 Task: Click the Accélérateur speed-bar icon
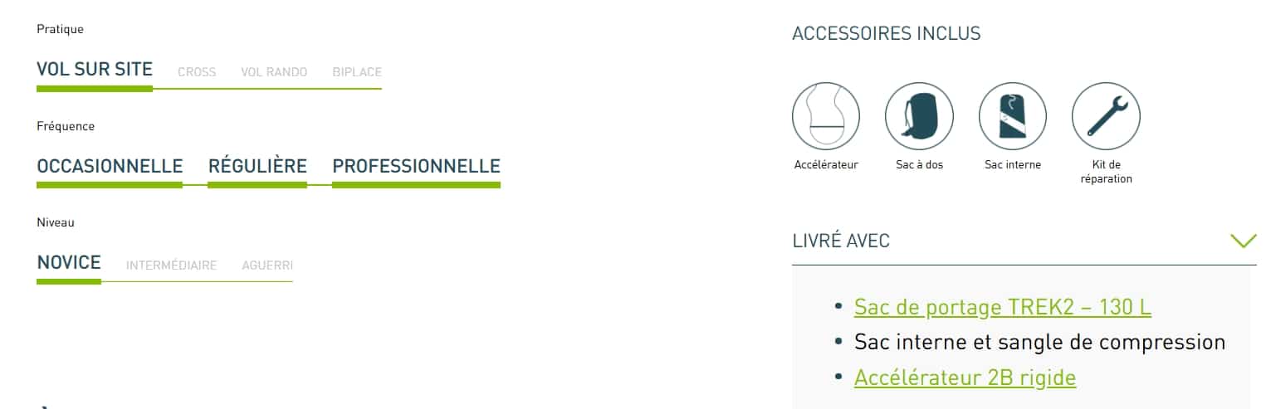coord(826,115)
